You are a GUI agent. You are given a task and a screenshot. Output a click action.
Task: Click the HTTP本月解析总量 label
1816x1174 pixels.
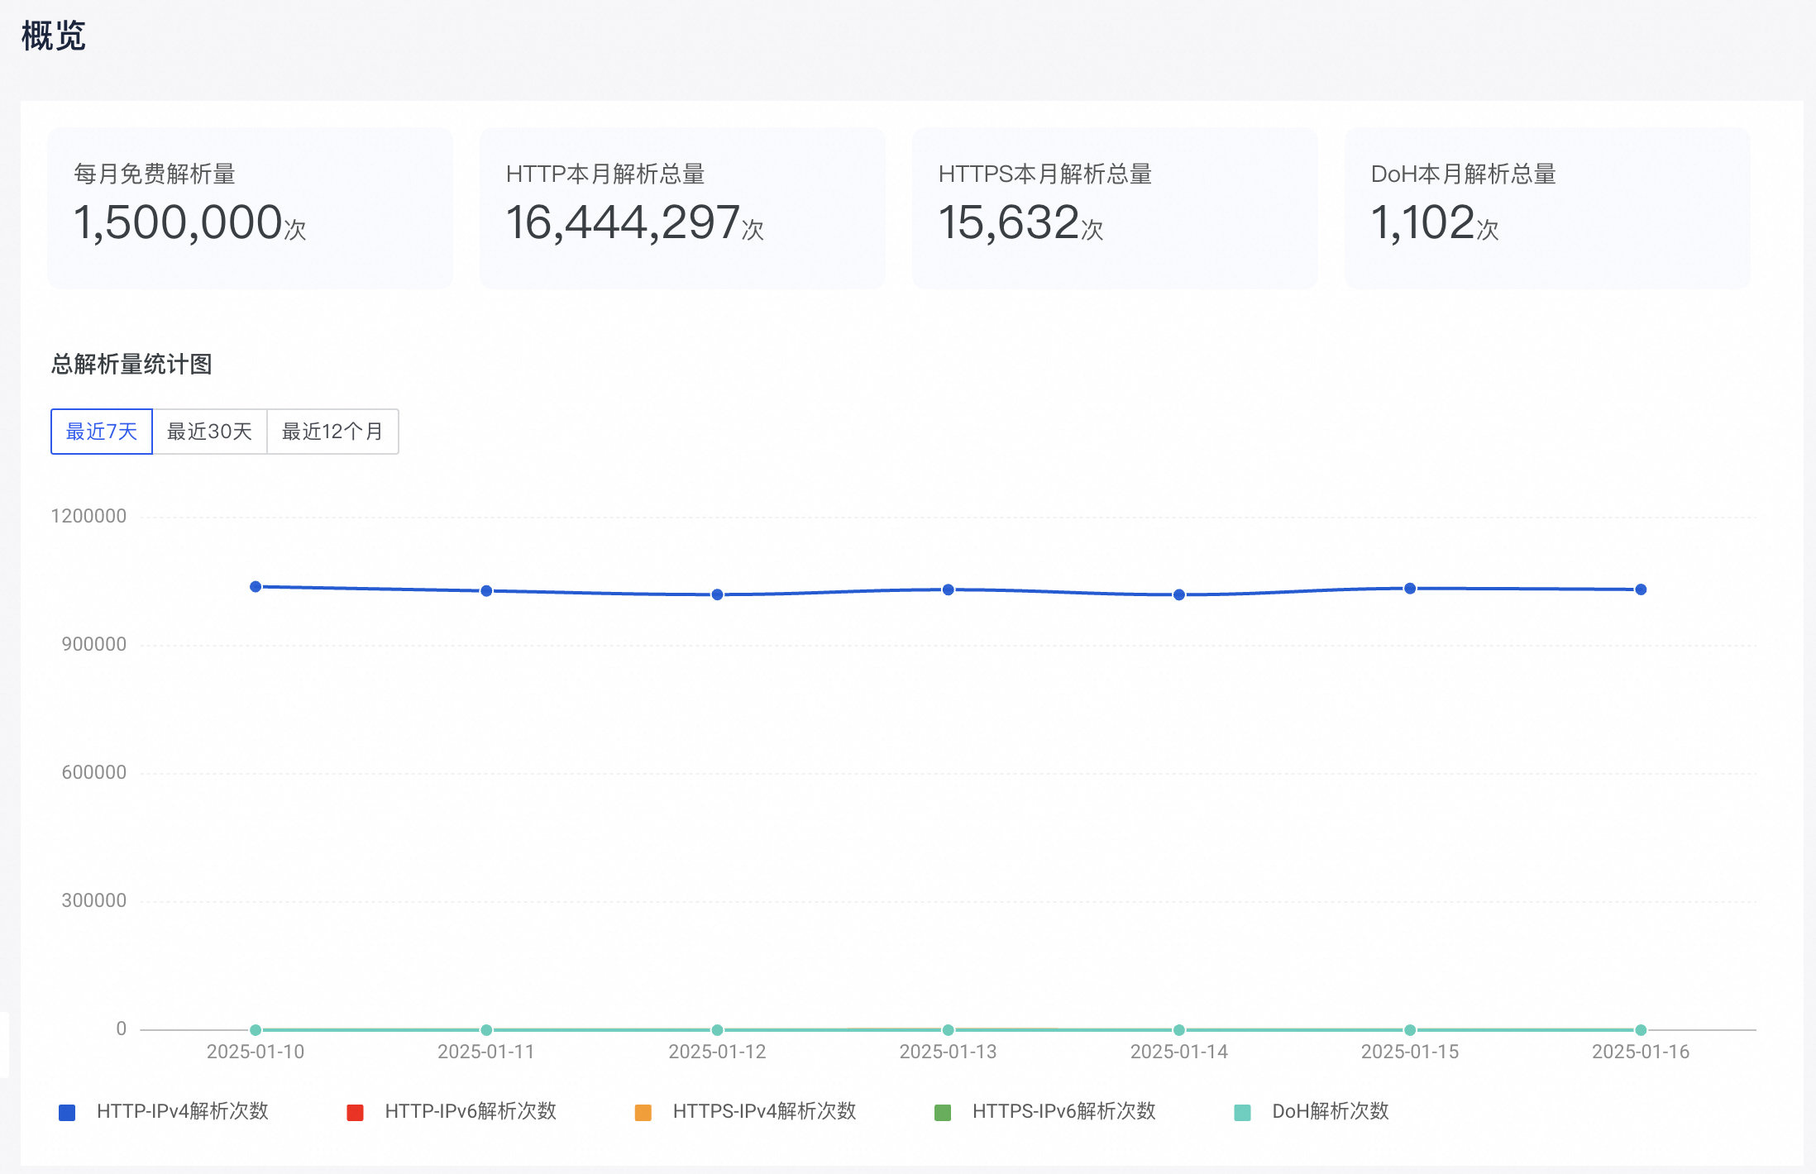point(605,174)
